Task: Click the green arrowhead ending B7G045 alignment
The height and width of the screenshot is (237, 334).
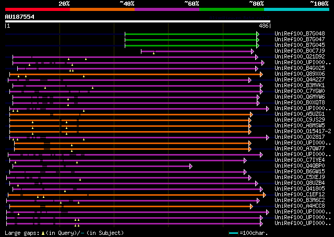Action: point(258,45)
